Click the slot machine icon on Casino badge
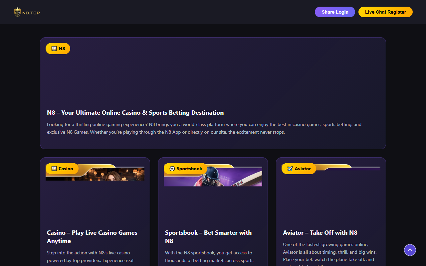The image size is (426, 266). click(x=54, y=169)
